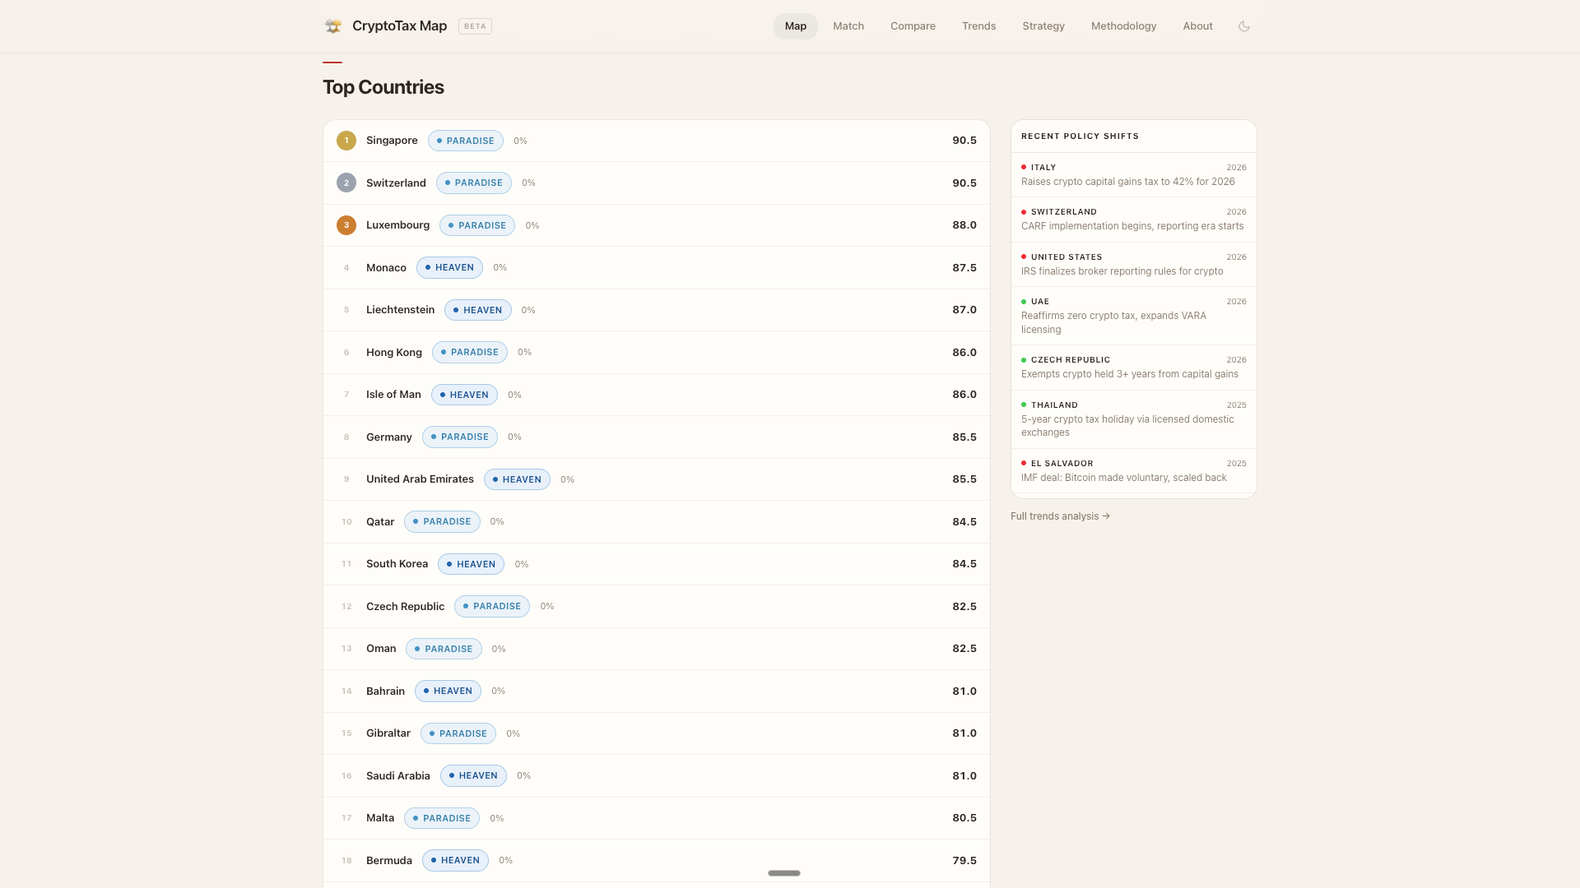Click Switzerland's silver rank 2 medal
Image resolution: width=1580 pixels, height=888 pixels.
point(346,183)
